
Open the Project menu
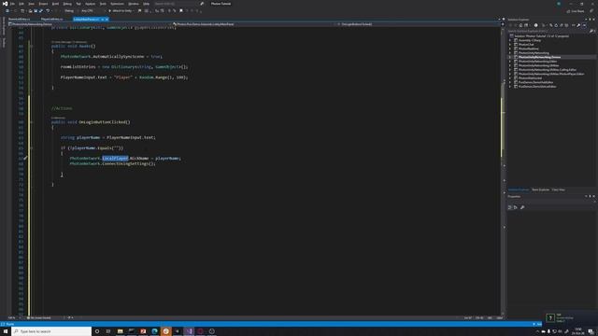[43, 4]
